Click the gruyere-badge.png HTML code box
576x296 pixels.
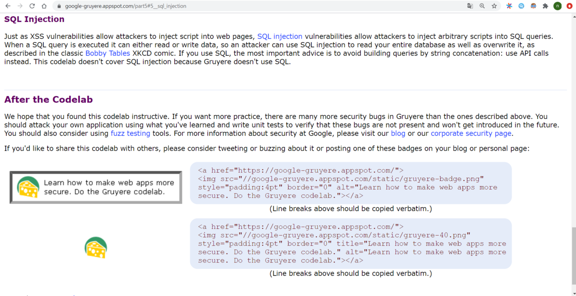351,183
